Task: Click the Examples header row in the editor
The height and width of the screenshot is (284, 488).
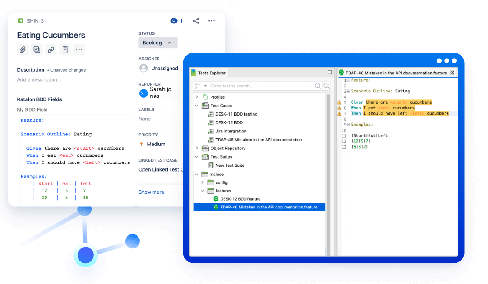Action: point(371,136)
